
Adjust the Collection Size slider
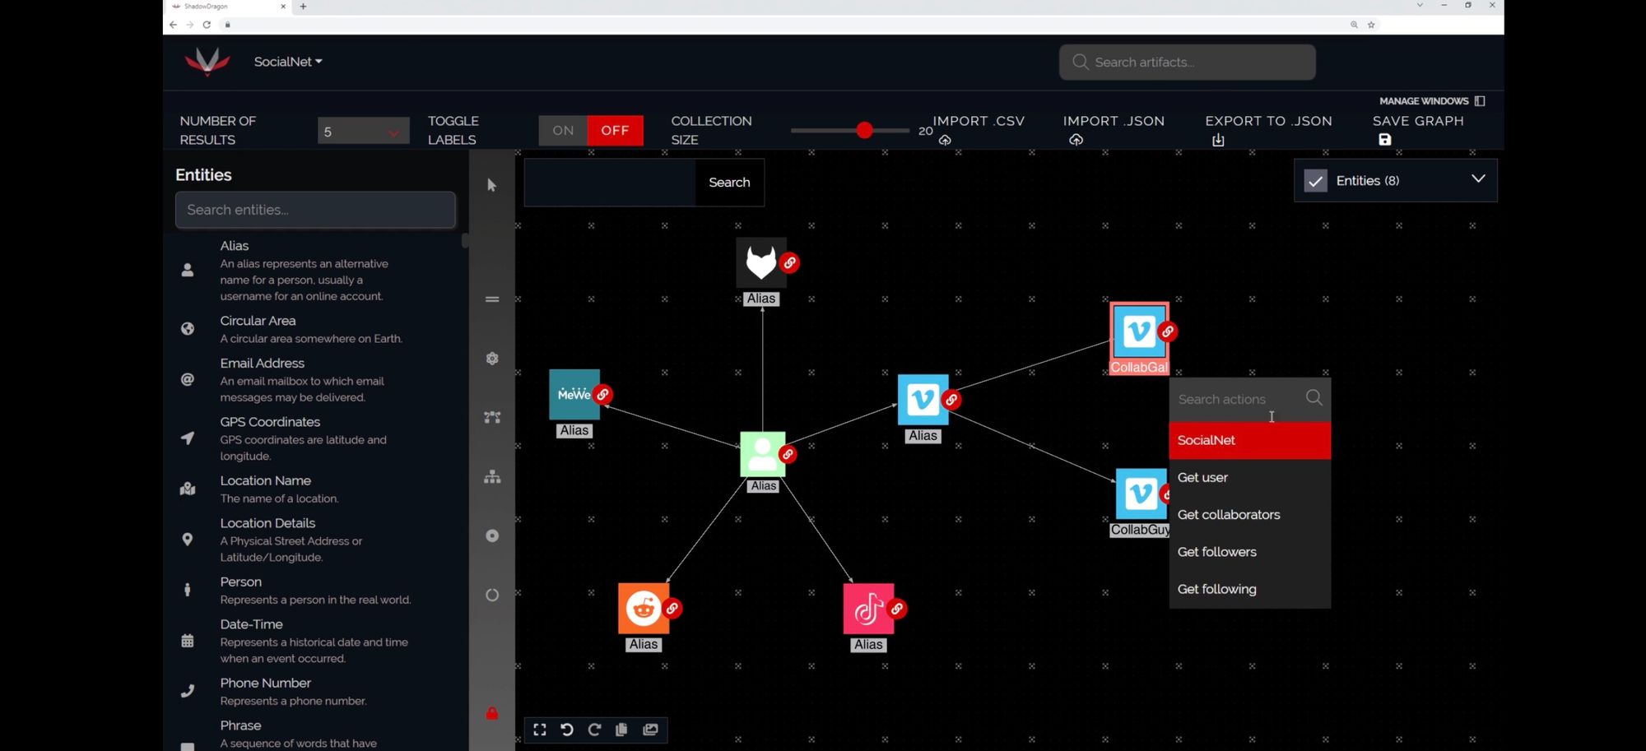pos(864,130)
